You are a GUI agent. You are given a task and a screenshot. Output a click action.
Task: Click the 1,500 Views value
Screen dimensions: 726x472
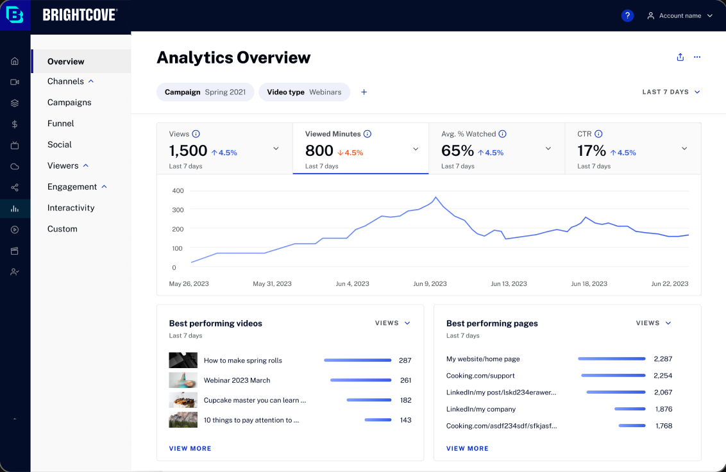188,151
